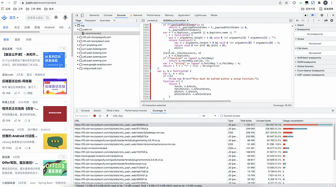Click usage visualisation bar for bytedesign.min.css

click(x=287, y=133)
